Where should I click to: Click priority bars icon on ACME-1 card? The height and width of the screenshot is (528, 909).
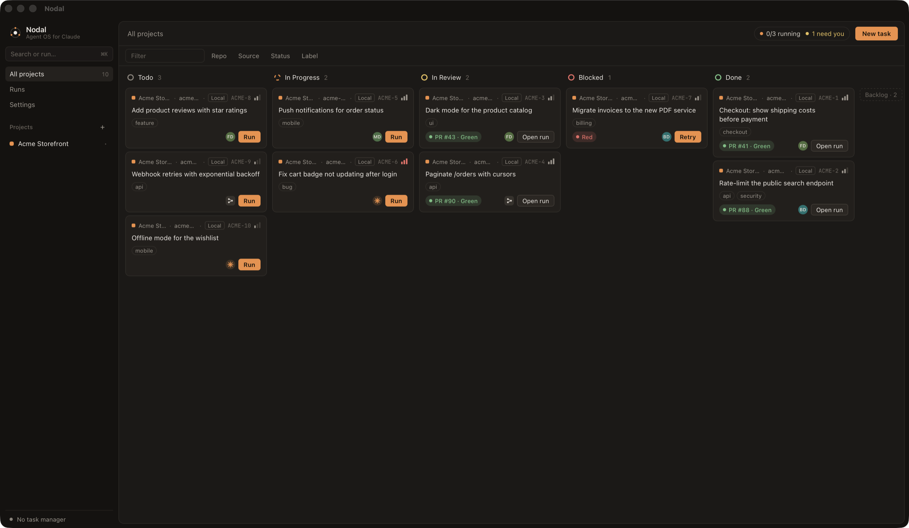click(x=845, y=98)
